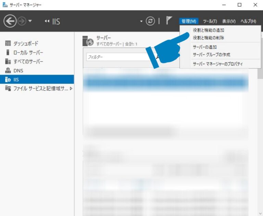263x216 pixels.
Task: Click the scrollbar down arrow at bottom right
Action: pos(260,214)
